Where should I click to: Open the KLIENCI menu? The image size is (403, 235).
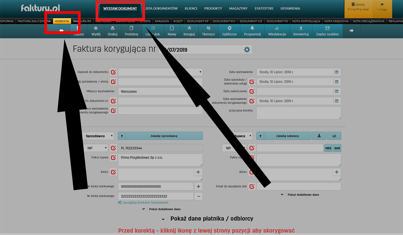(191, 8)
